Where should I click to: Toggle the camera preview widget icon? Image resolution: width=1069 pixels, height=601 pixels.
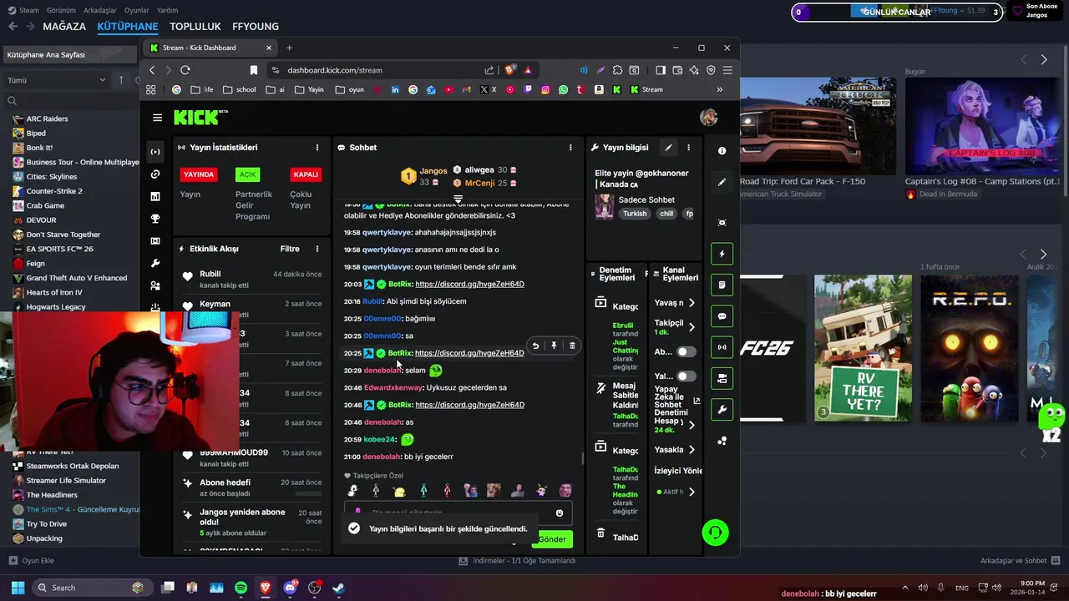(x=722, y=378)
